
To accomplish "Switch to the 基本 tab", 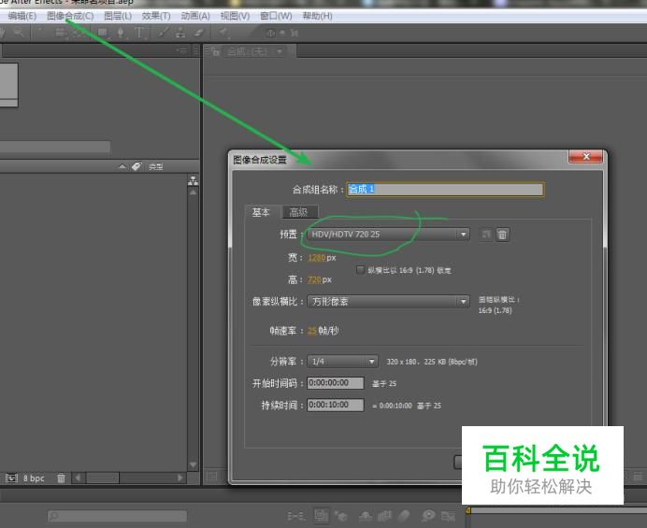I will (x=261, y=212).
